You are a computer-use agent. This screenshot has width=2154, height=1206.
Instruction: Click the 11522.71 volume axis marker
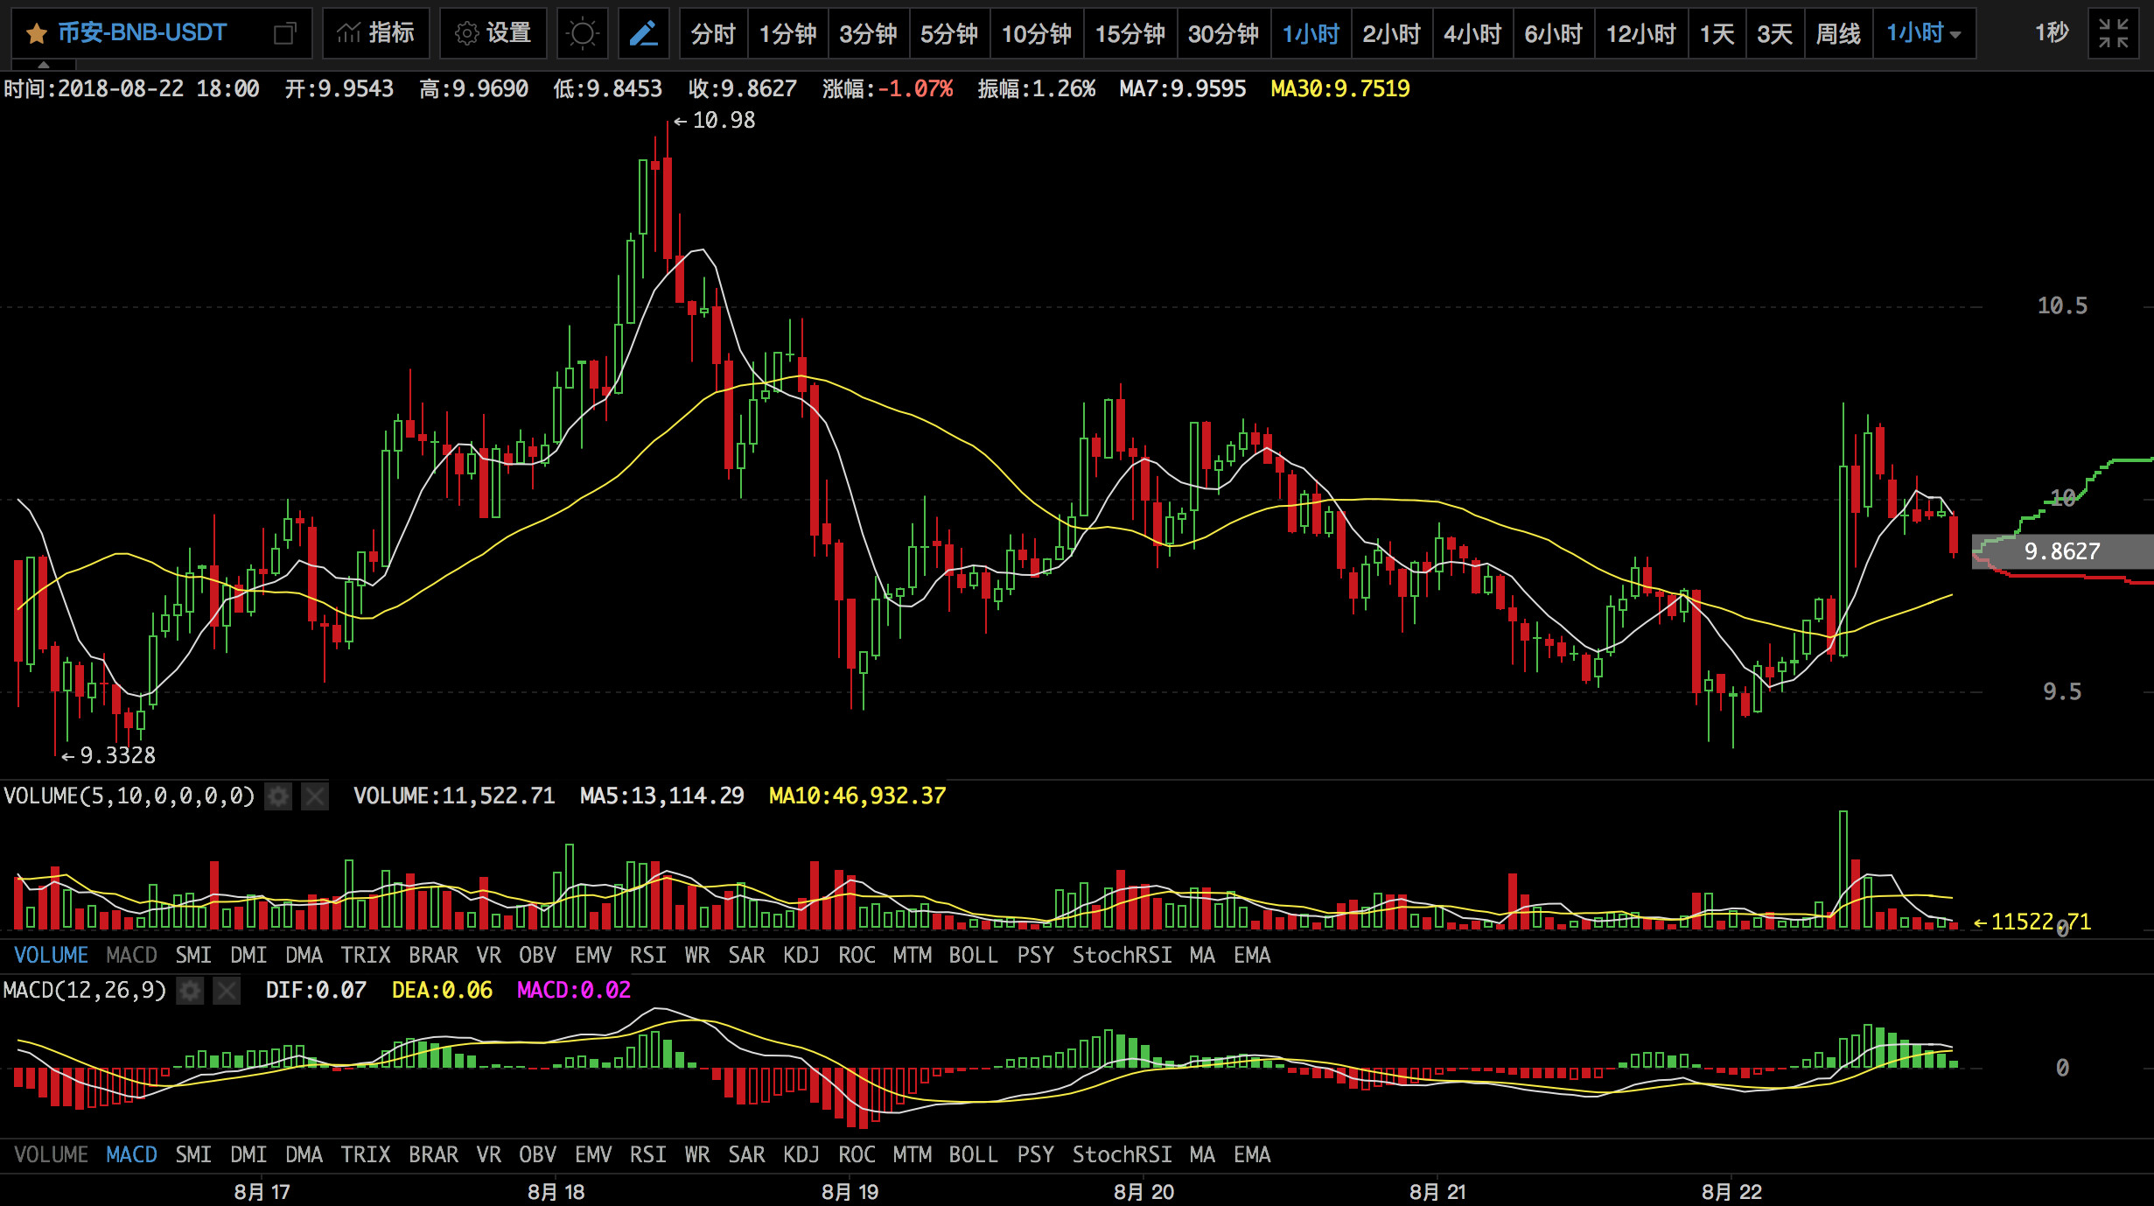coord(2032,922)
